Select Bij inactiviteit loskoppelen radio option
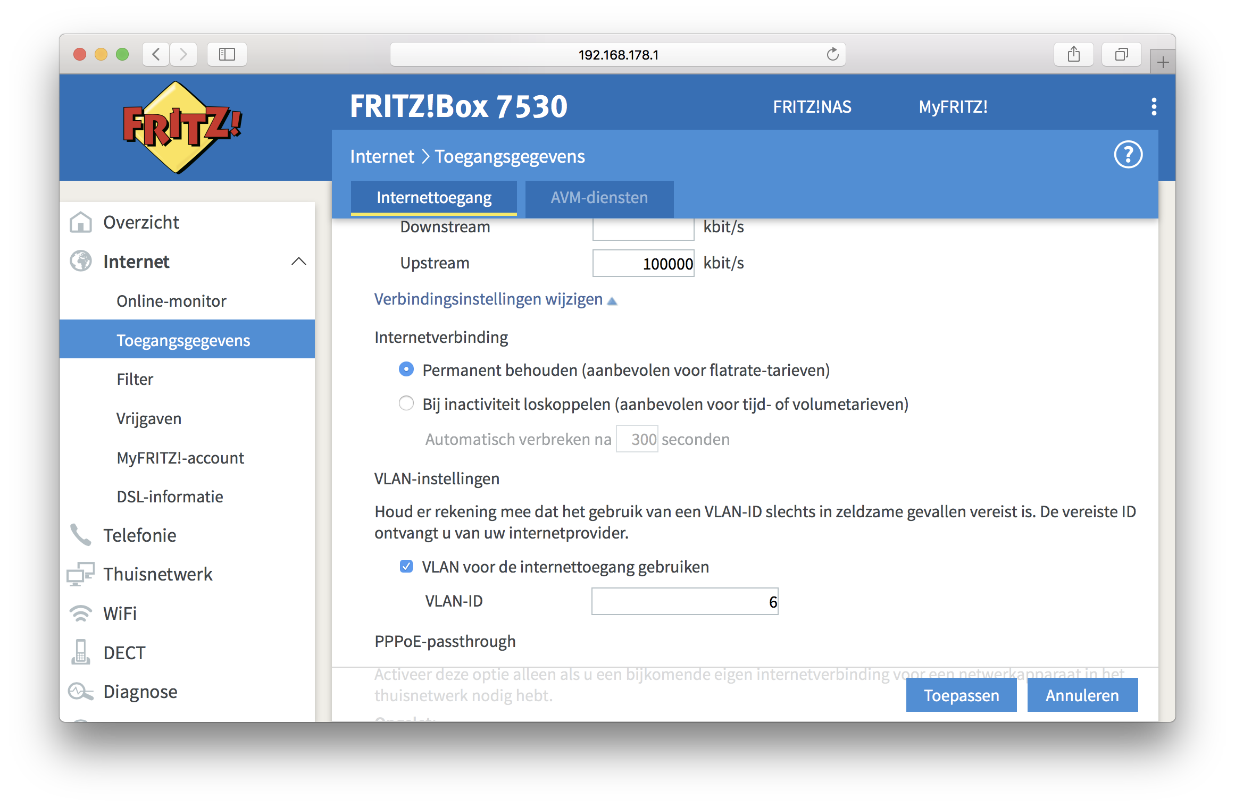The image size is (1235, 807). (406, 404)
